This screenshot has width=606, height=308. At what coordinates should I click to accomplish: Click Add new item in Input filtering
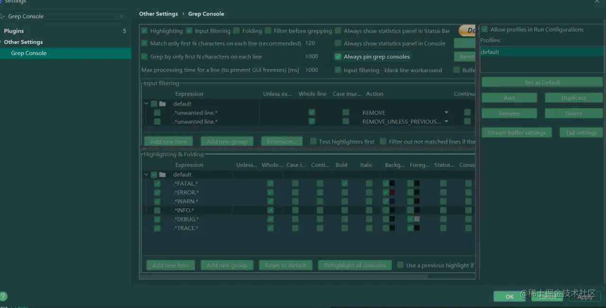point(169,141)
